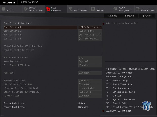Change Boot Option #2 UEFI: PMAP value
Image resolution: width=157 pixels, height=117 pixels.
tap(90, 31)
